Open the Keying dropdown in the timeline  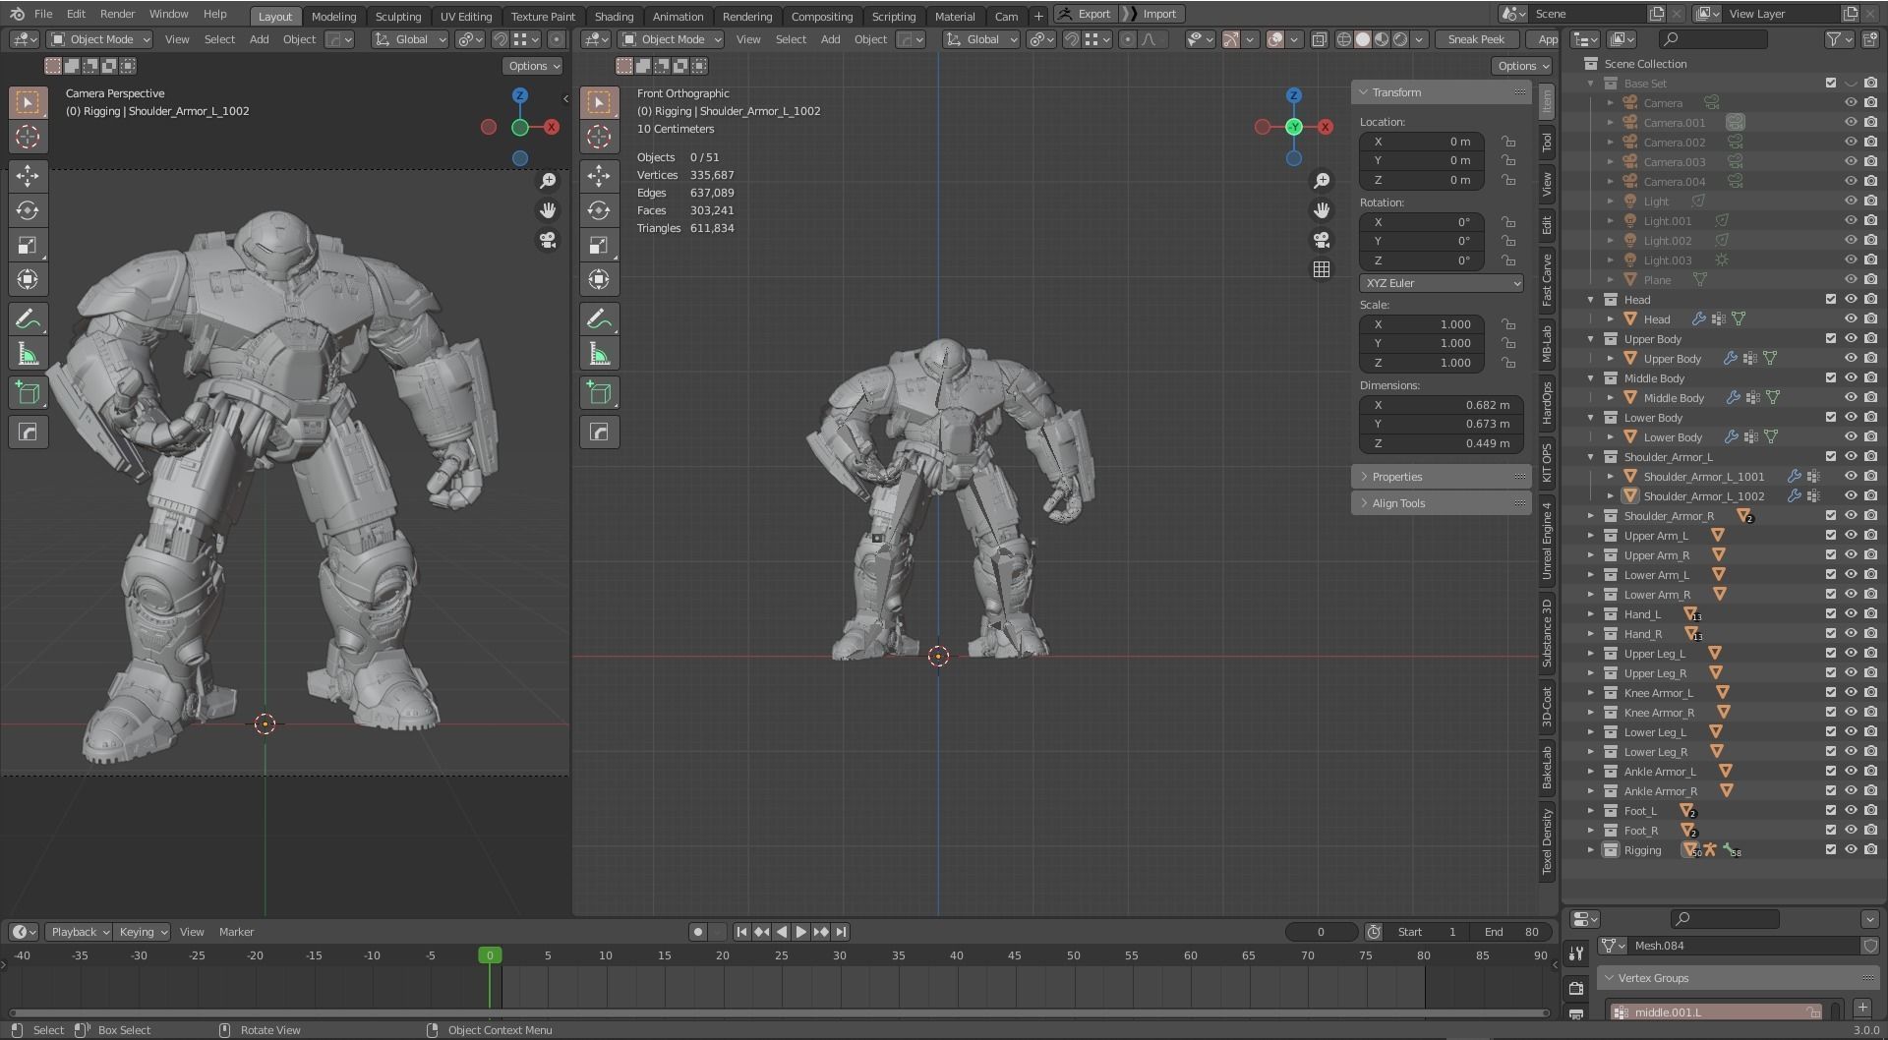point(143,932)
